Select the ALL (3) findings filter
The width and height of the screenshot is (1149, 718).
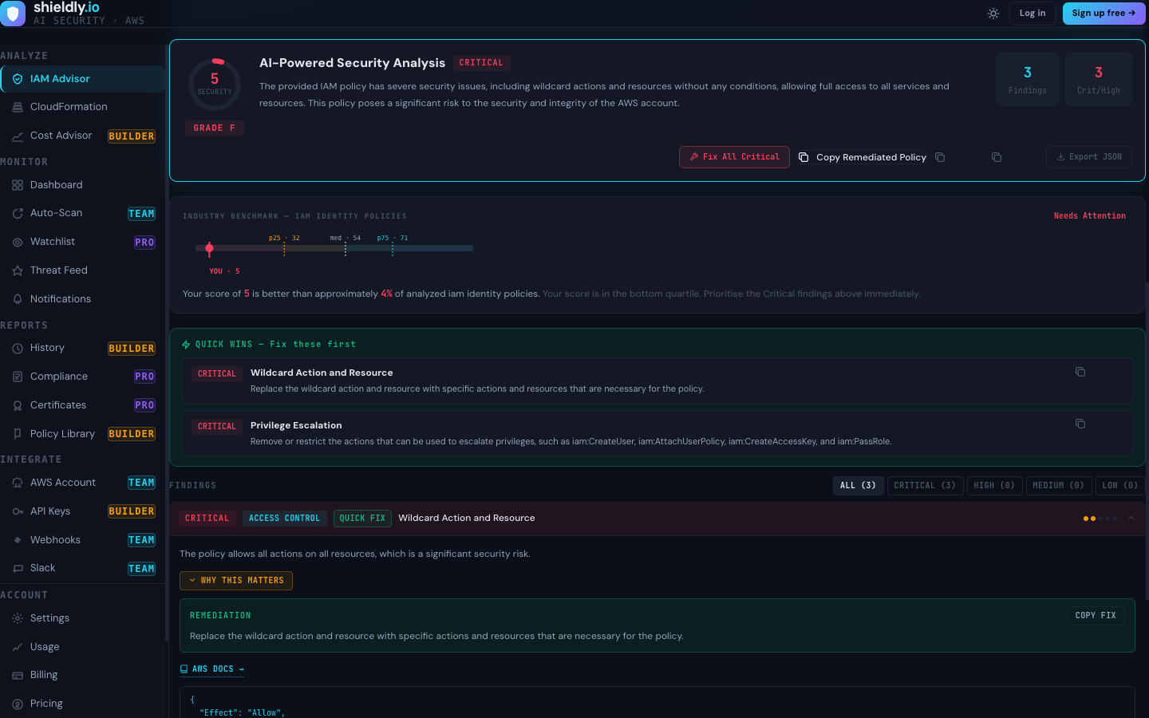coord(858,486)
